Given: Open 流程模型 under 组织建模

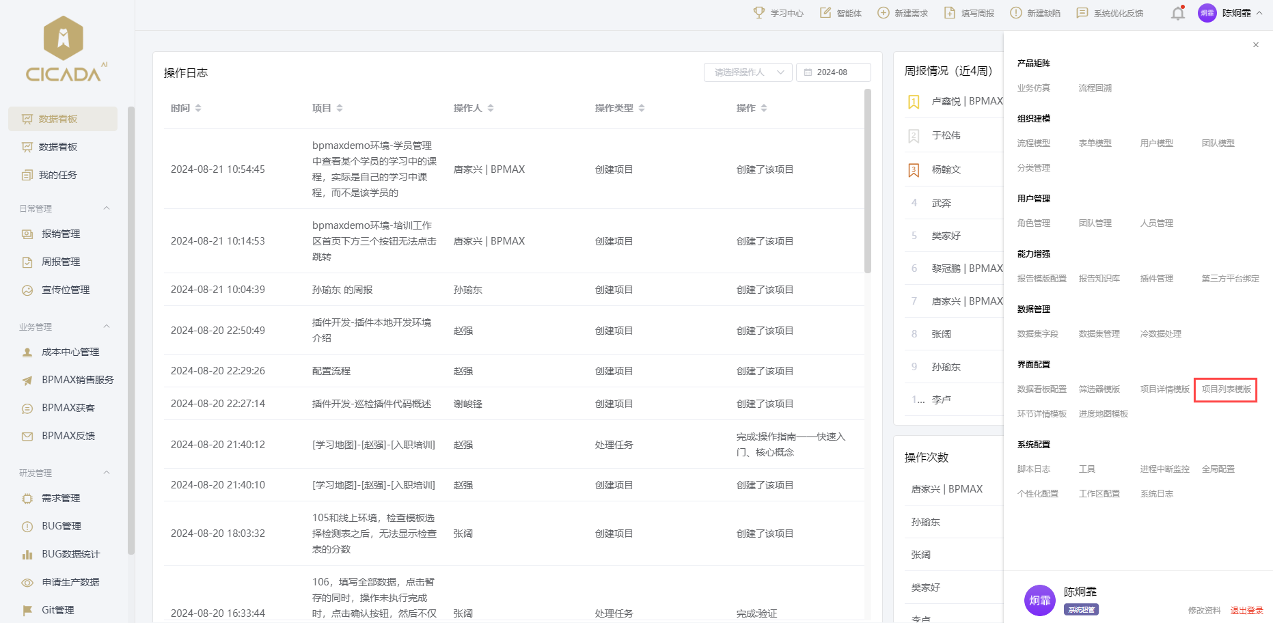Looking at the screenshot, I should [1033, 143].
